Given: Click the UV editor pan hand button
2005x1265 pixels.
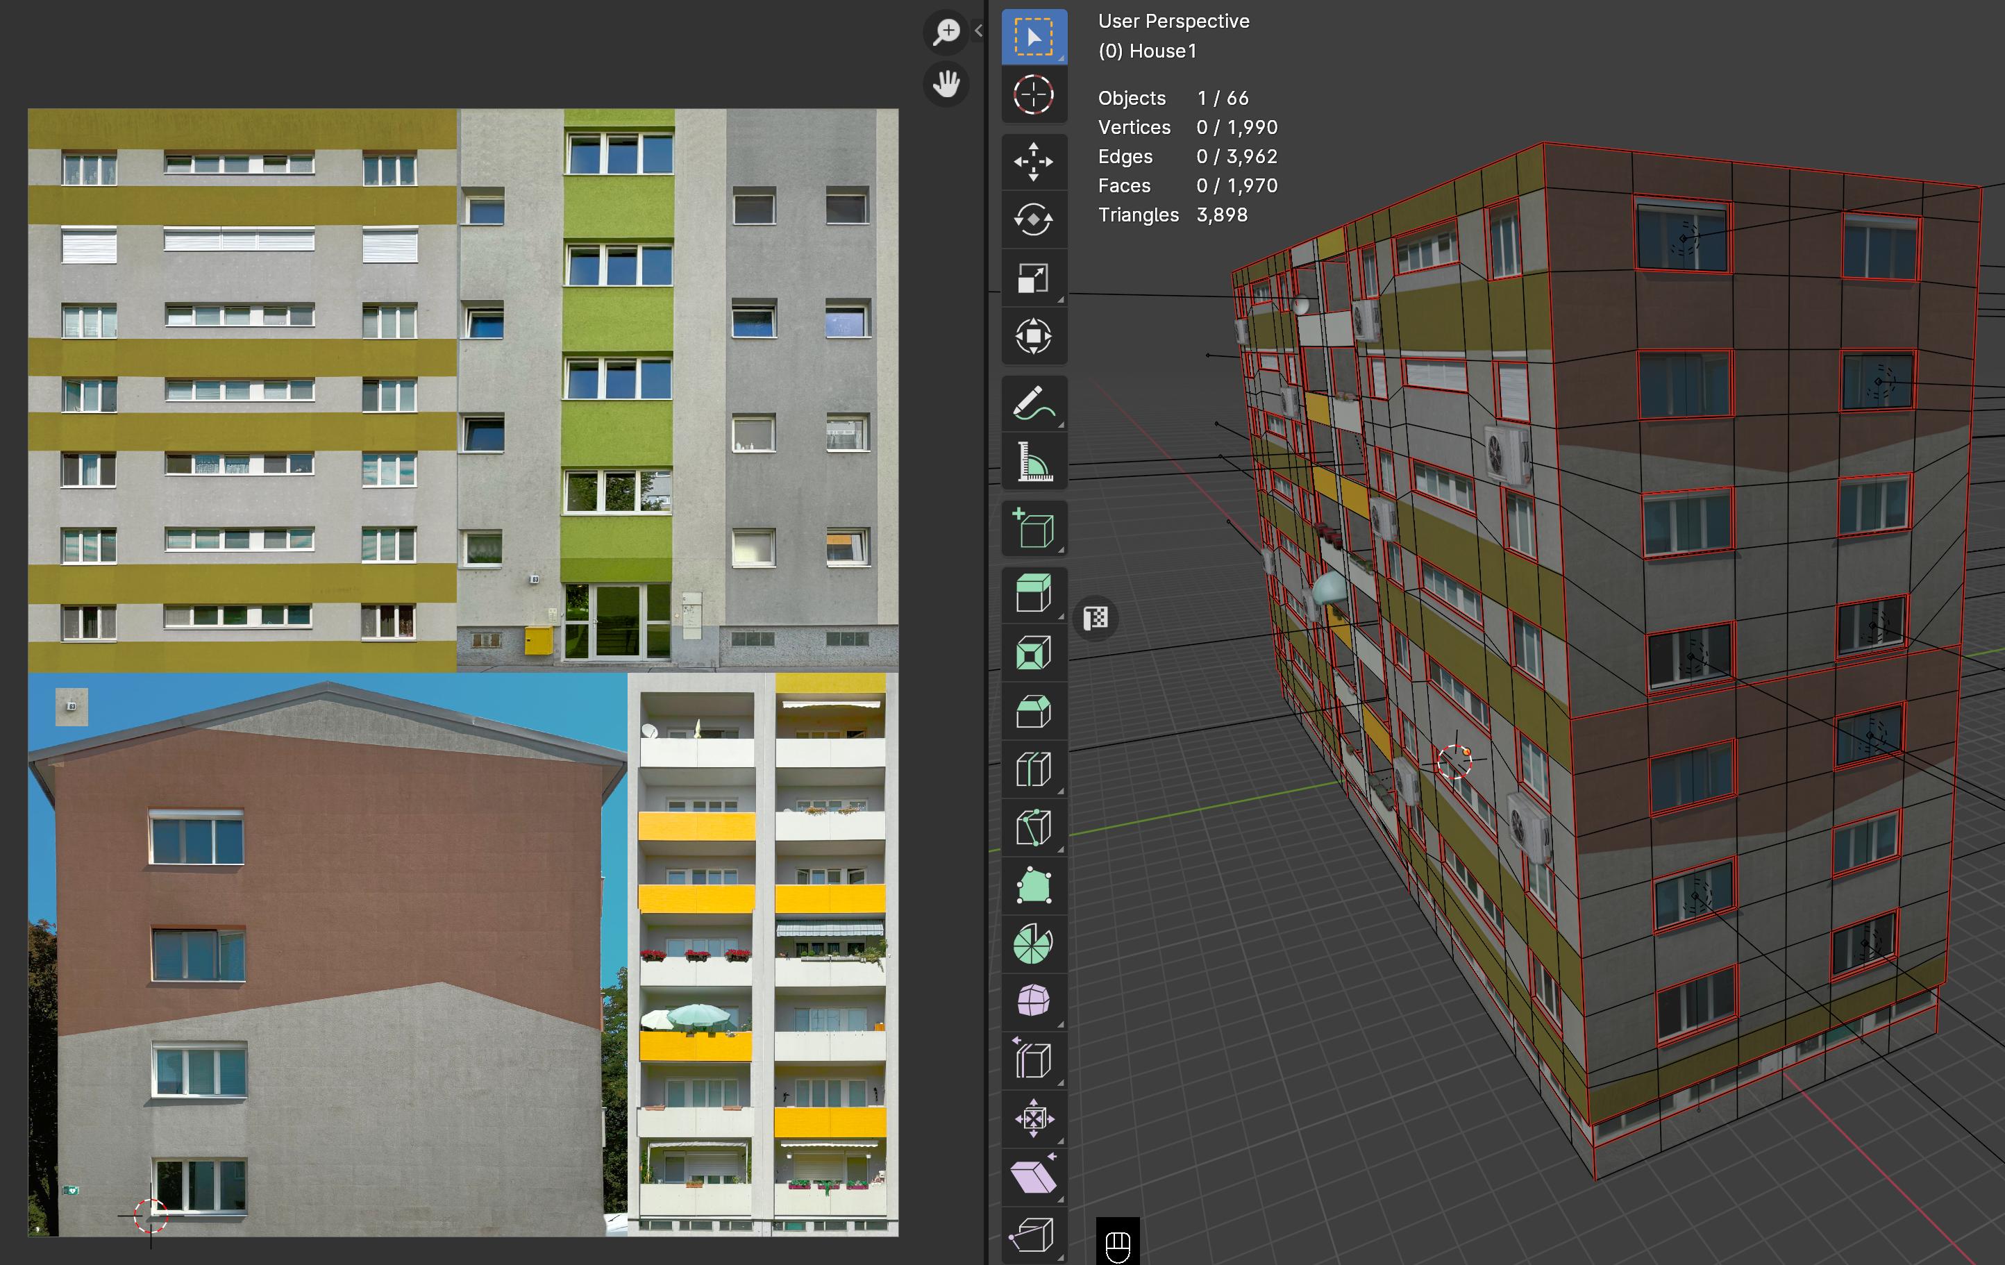Looking at the screenshot, I should (947, 84).
